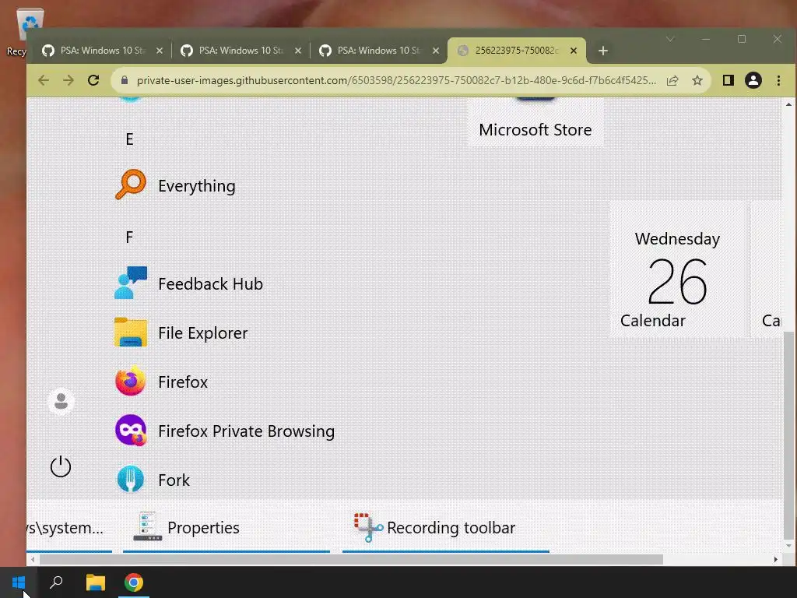Click the Microsoft Store tile
Screen dimensions: 797x598
point(535,122)
